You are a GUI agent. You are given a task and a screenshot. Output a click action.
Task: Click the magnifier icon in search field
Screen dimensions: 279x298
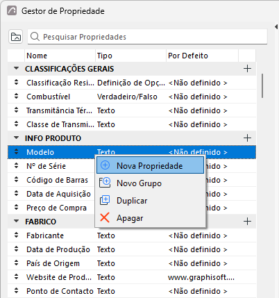pyautogui.click(x=35, y=37)
